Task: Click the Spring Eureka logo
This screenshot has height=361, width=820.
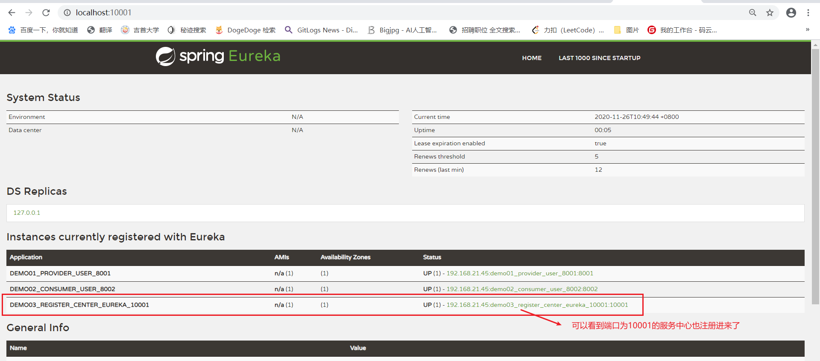Action: [x=218, y=56]
